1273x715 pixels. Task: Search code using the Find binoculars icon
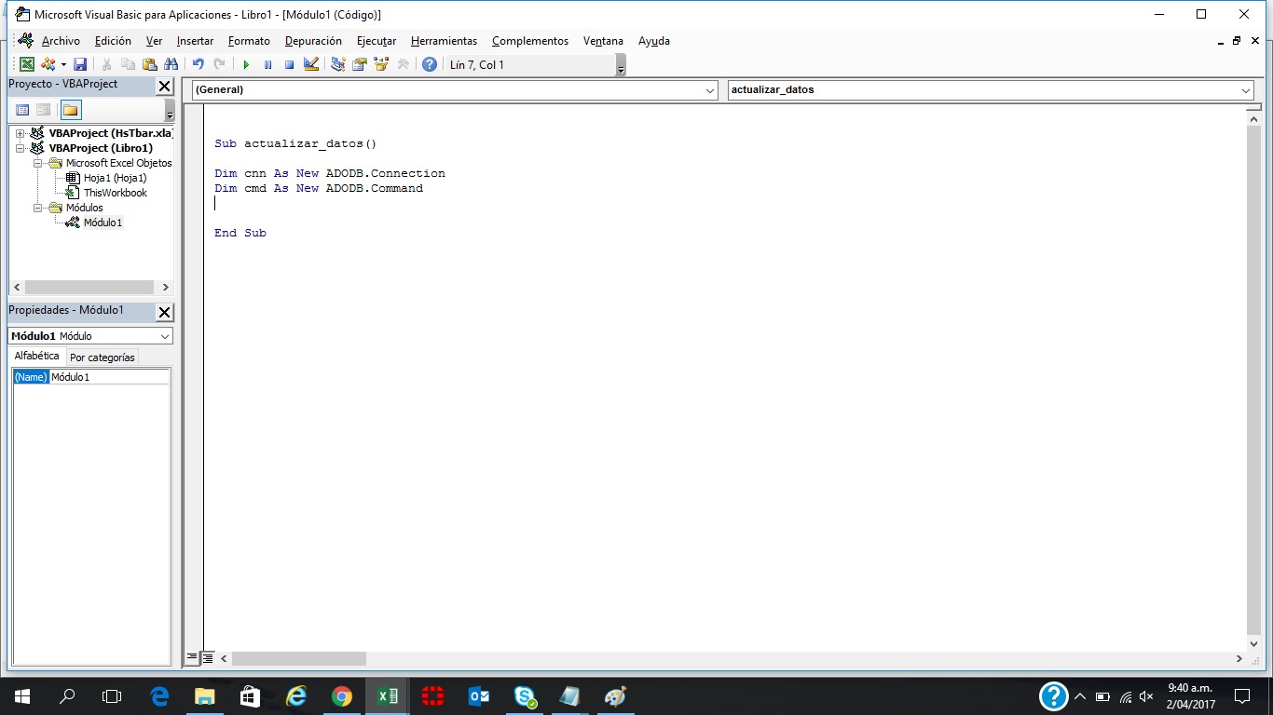pos(171,63)
